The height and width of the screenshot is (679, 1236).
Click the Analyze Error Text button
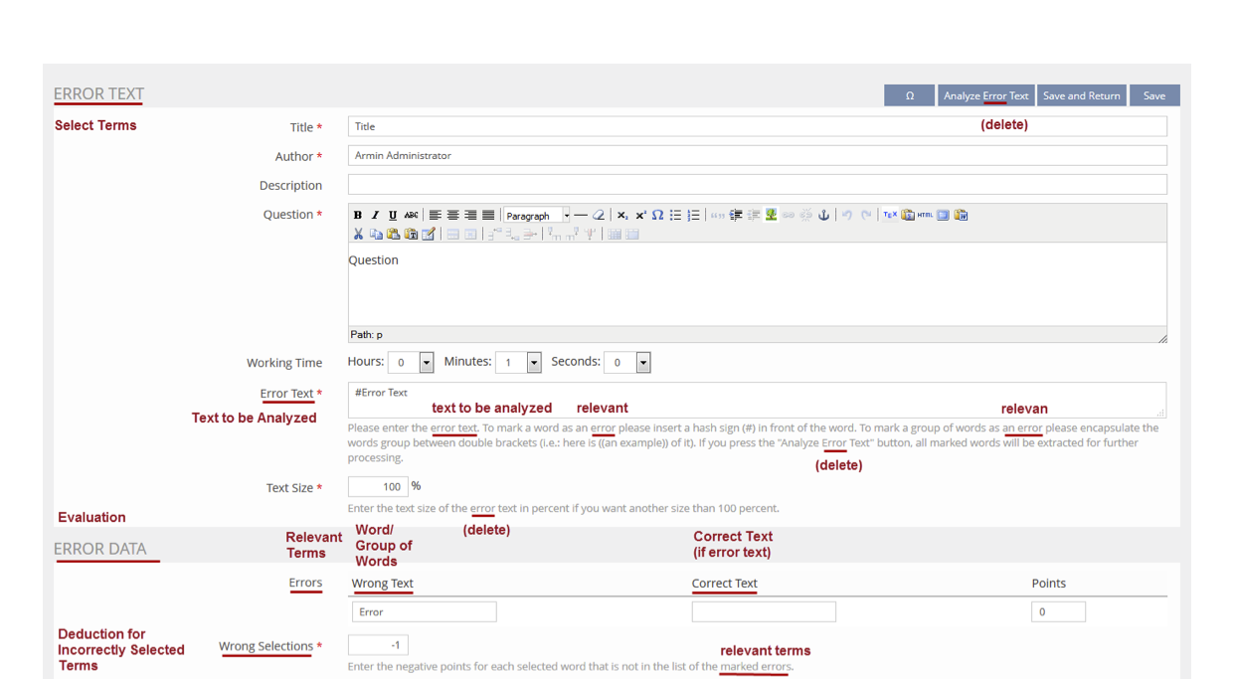point(985,95)
